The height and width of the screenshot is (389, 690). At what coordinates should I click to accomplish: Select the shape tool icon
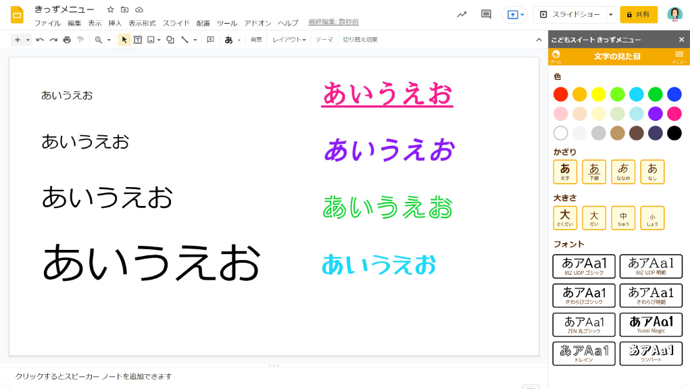[x=170, y=40]
